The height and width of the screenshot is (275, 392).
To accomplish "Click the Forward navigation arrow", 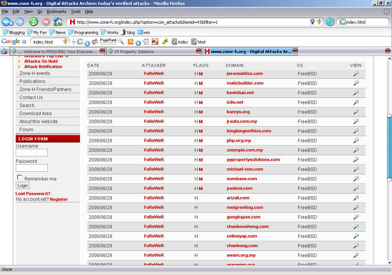I will tap(20, 22).
